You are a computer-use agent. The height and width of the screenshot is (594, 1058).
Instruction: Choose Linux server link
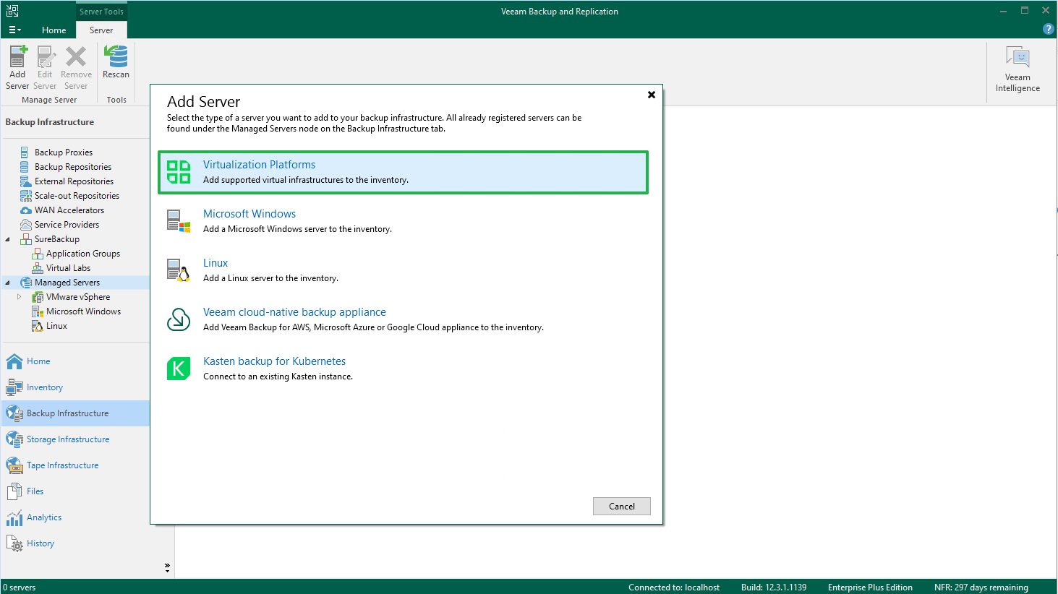click(x=216, y=263)
